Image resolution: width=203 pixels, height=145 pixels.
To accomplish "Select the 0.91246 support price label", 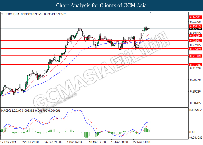I will click(195, 65).
